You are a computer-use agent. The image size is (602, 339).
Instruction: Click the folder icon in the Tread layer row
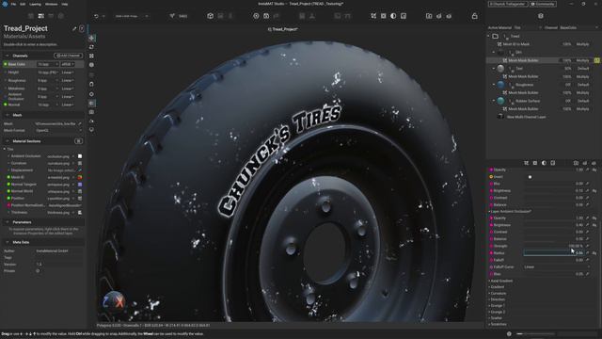tap(496, 37)
